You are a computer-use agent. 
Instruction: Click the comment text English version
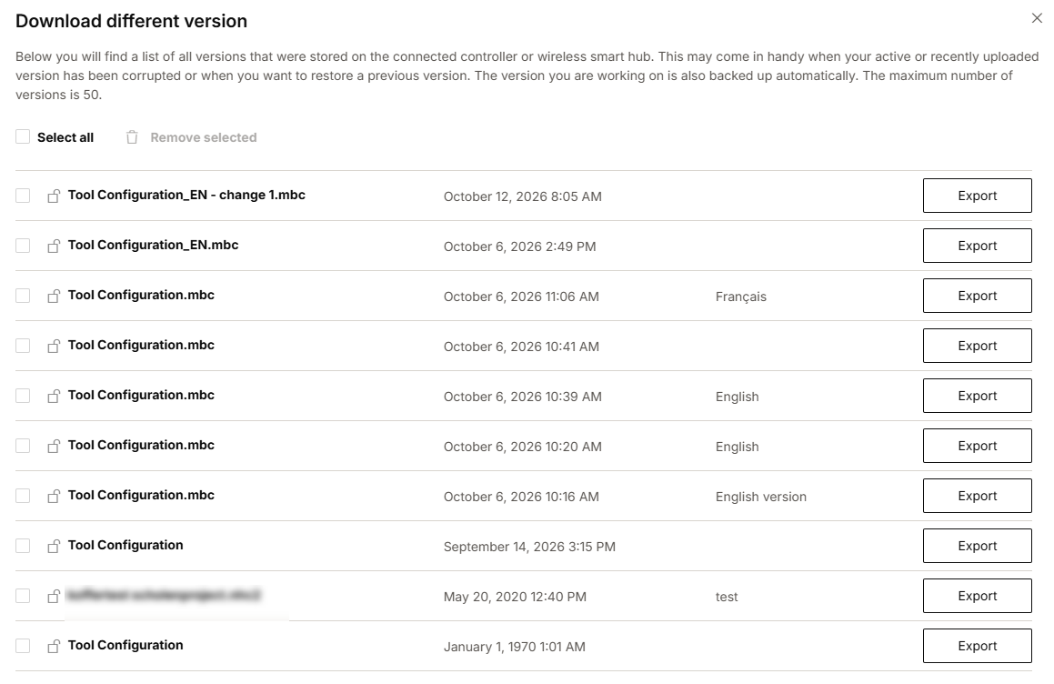tap(761, 497)
